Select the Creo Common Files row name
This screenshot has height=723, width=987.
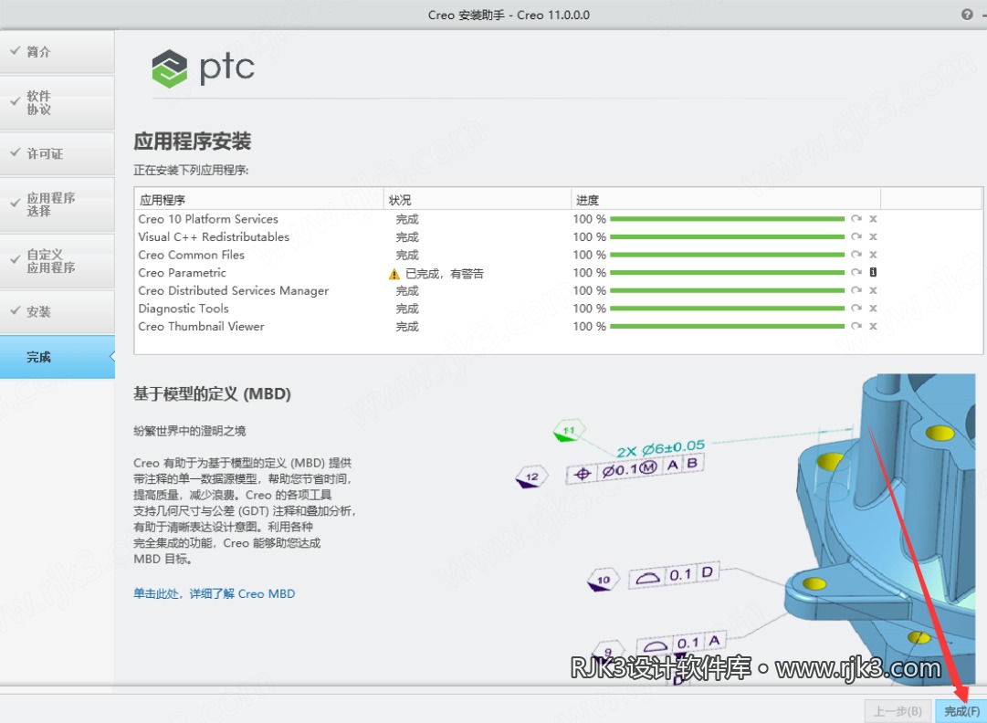pos(192,255)
